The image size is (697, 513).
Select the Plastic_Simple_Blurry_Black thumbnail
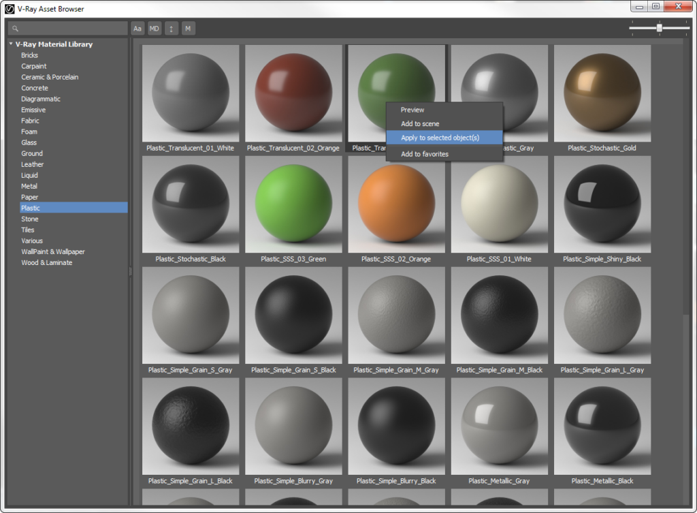click(397, 426)
